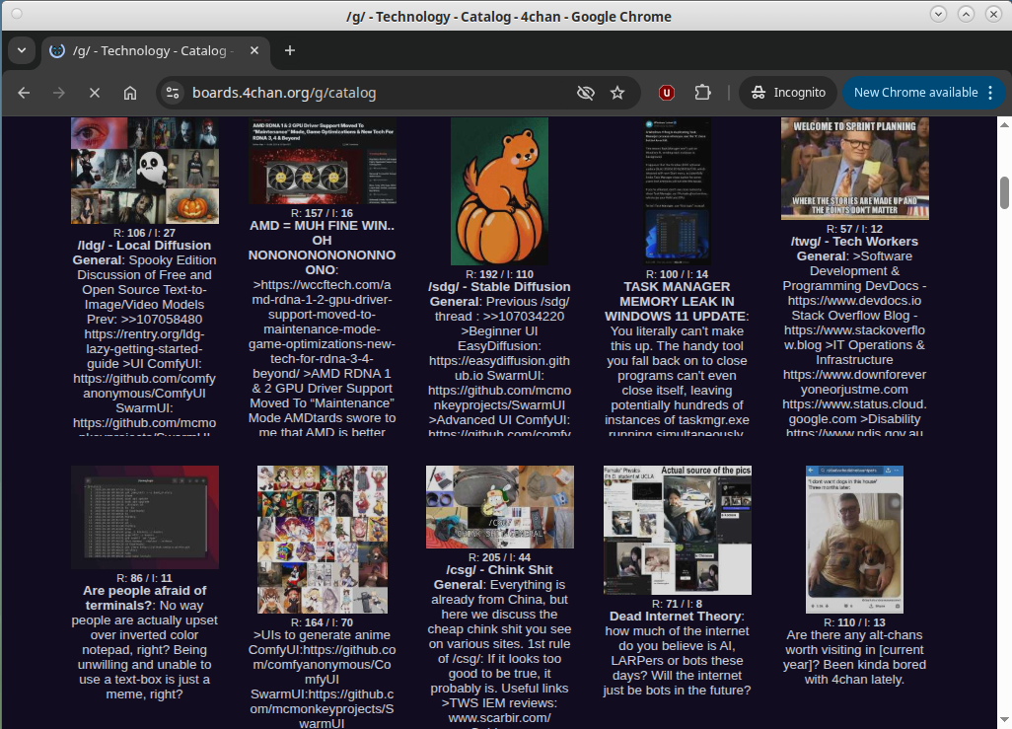Click the 'R: 157 / I: 16' stats

pyautogui.click(x=323, y=213)
